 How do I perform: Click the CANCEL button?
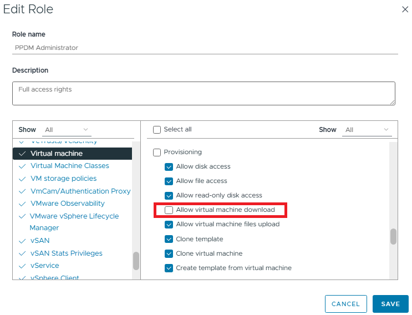click(x=345, y=304)
